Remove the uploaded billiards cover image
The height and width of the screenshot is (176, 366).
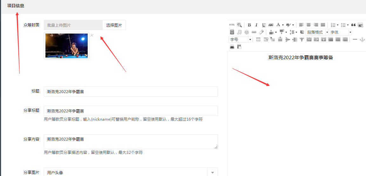pos(92,35)
